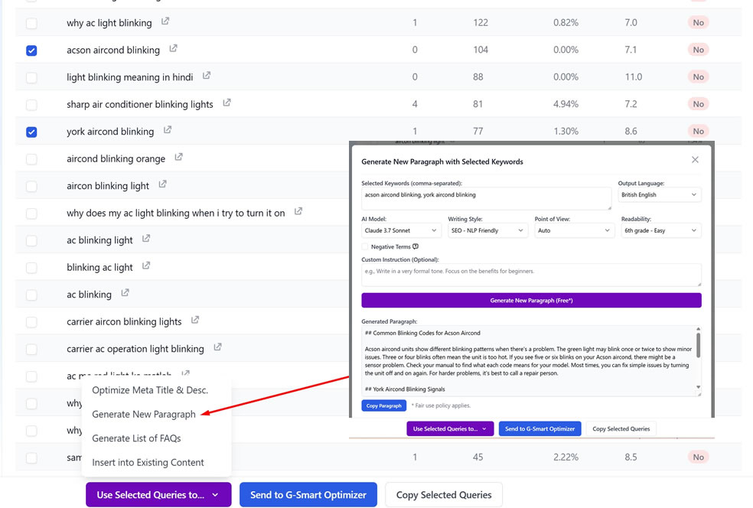Open external link for 'why does my ac light blinking when i try to turn it on'
753x508 pixels.
298,211
